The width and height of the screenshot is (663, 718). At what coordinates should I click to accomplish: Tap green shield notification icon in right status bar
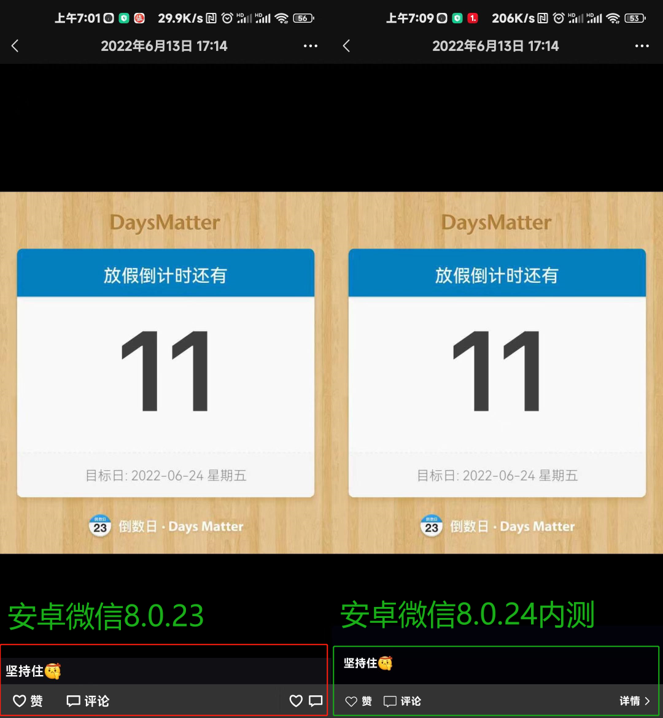[x=457, y=18]
